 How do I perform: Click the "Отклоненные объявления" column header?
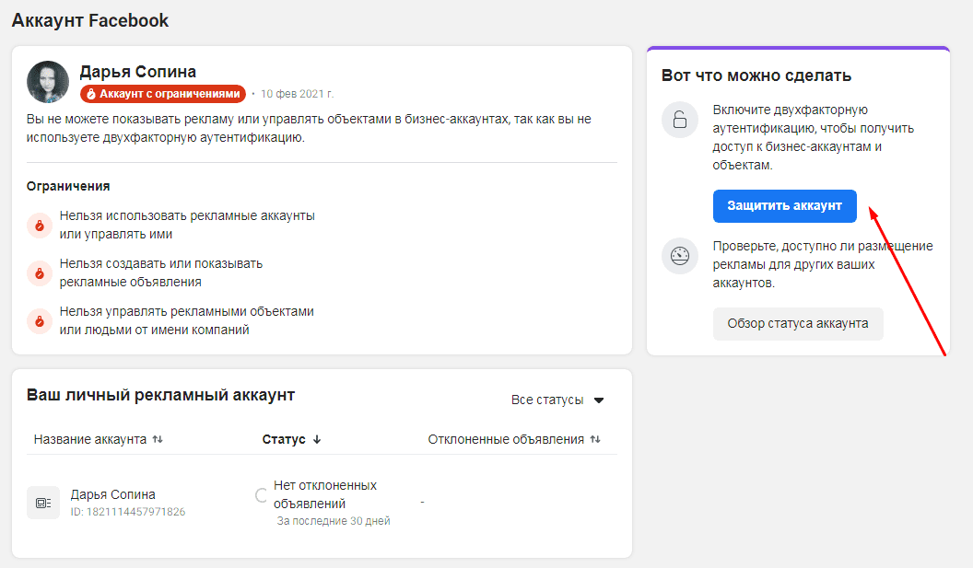click(506, 440)
